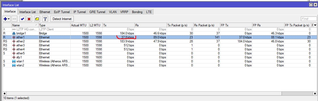Open the VLAN tab
Image resolution: width=318 pixels, height=101 pixels.
(113, 12)
